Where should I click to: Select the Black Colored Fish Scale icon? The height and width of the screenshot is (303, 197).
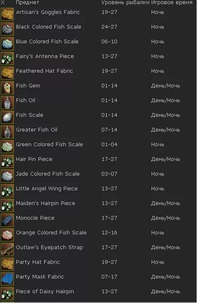click(x=7, y=29)
